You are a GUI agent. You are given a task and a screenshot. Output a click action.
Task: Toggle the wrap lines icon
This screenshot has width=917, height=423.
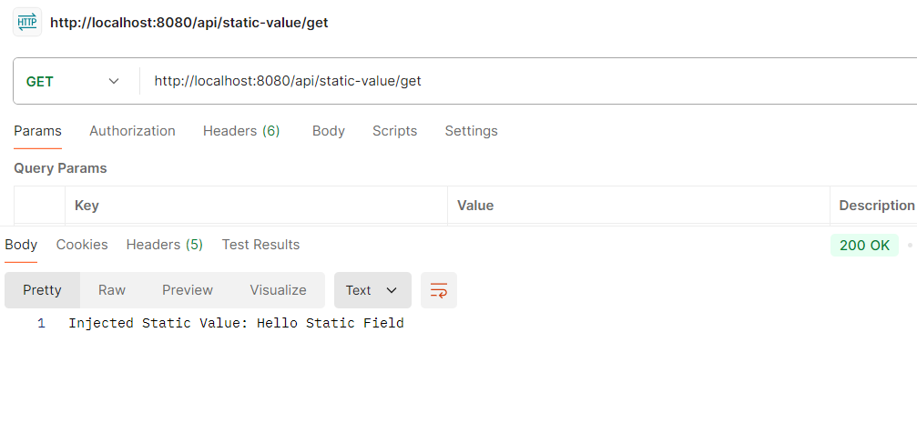(x=439, y=290)
